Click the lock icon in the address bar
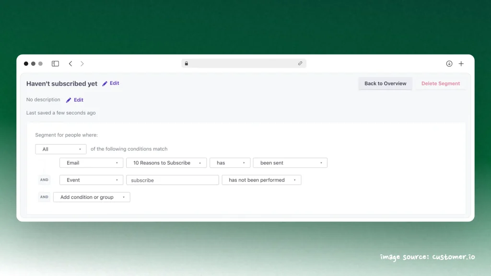This screenshot has height=276, width=491. click(x=187, y=63)
